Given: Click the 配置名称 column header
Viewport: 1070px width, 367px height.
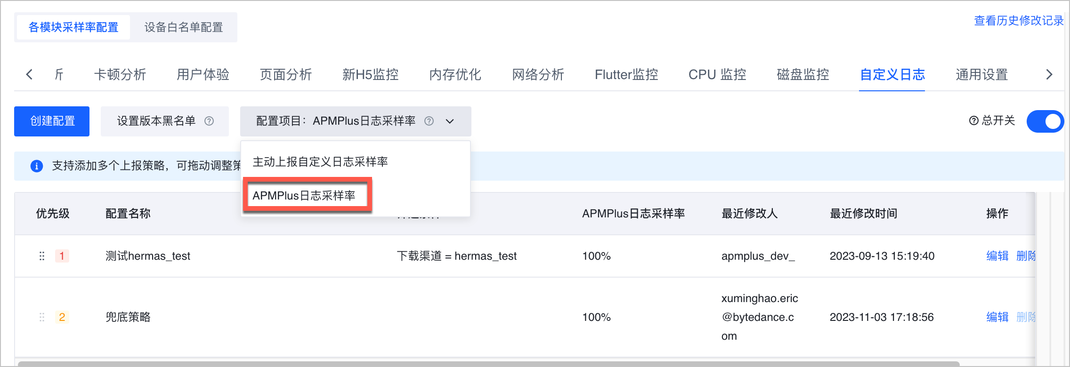Looking at the screenshot, I should click(x=128, y=214).
